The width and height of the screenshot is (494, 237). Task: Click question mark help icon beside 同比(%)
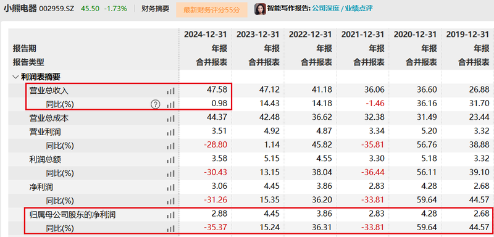pyautogui.click(x=156, y=104)
